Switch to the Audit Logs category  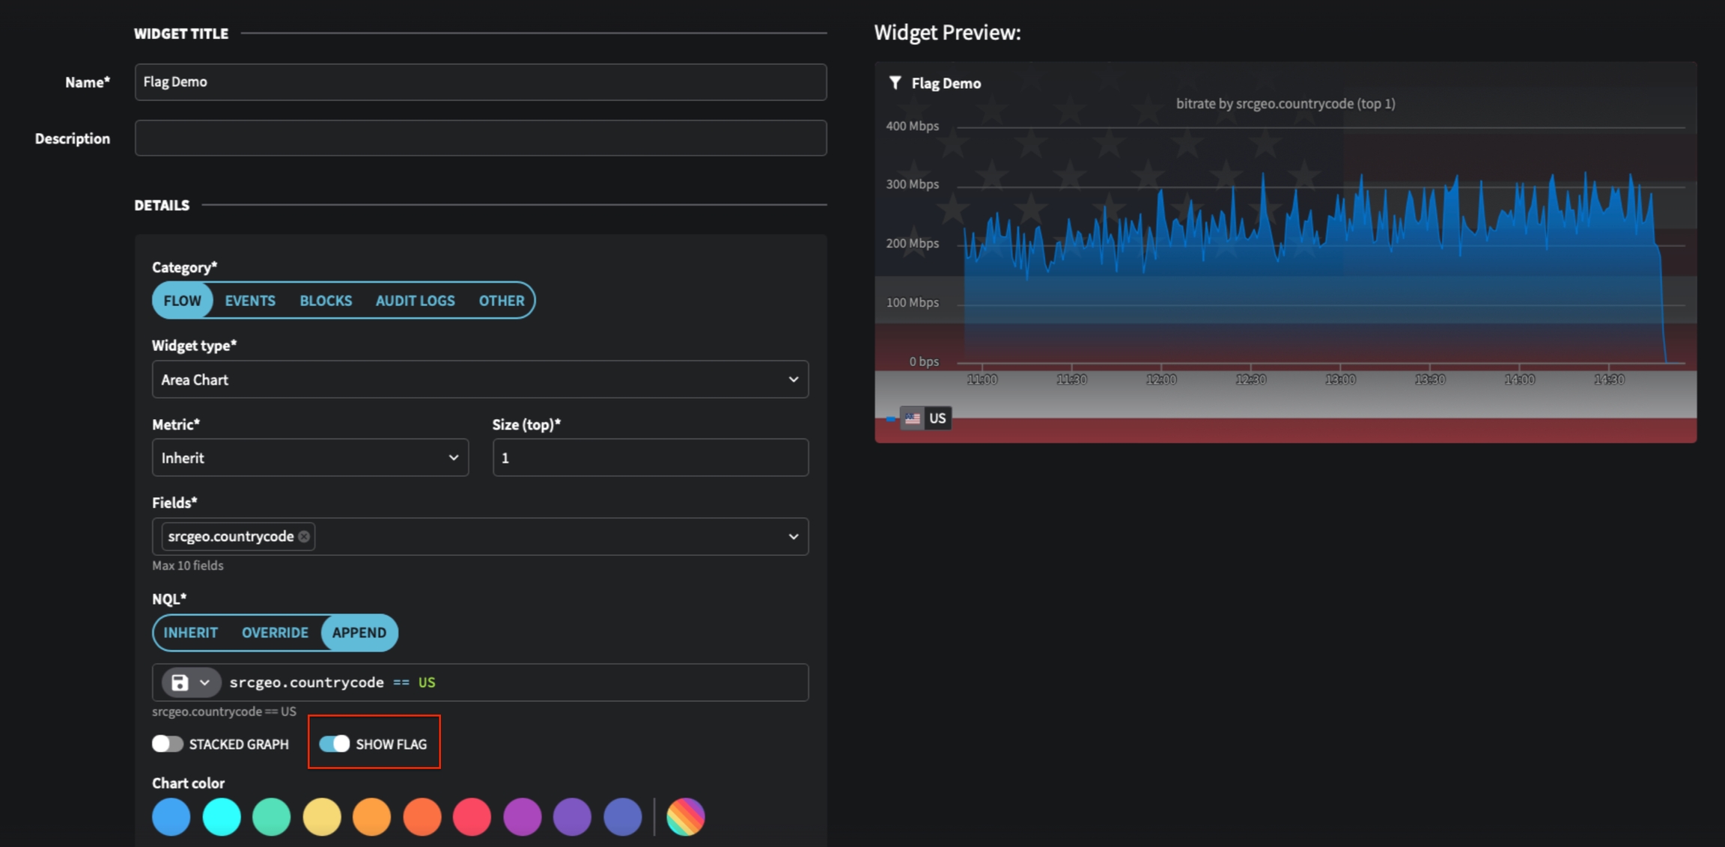(415, 301)
